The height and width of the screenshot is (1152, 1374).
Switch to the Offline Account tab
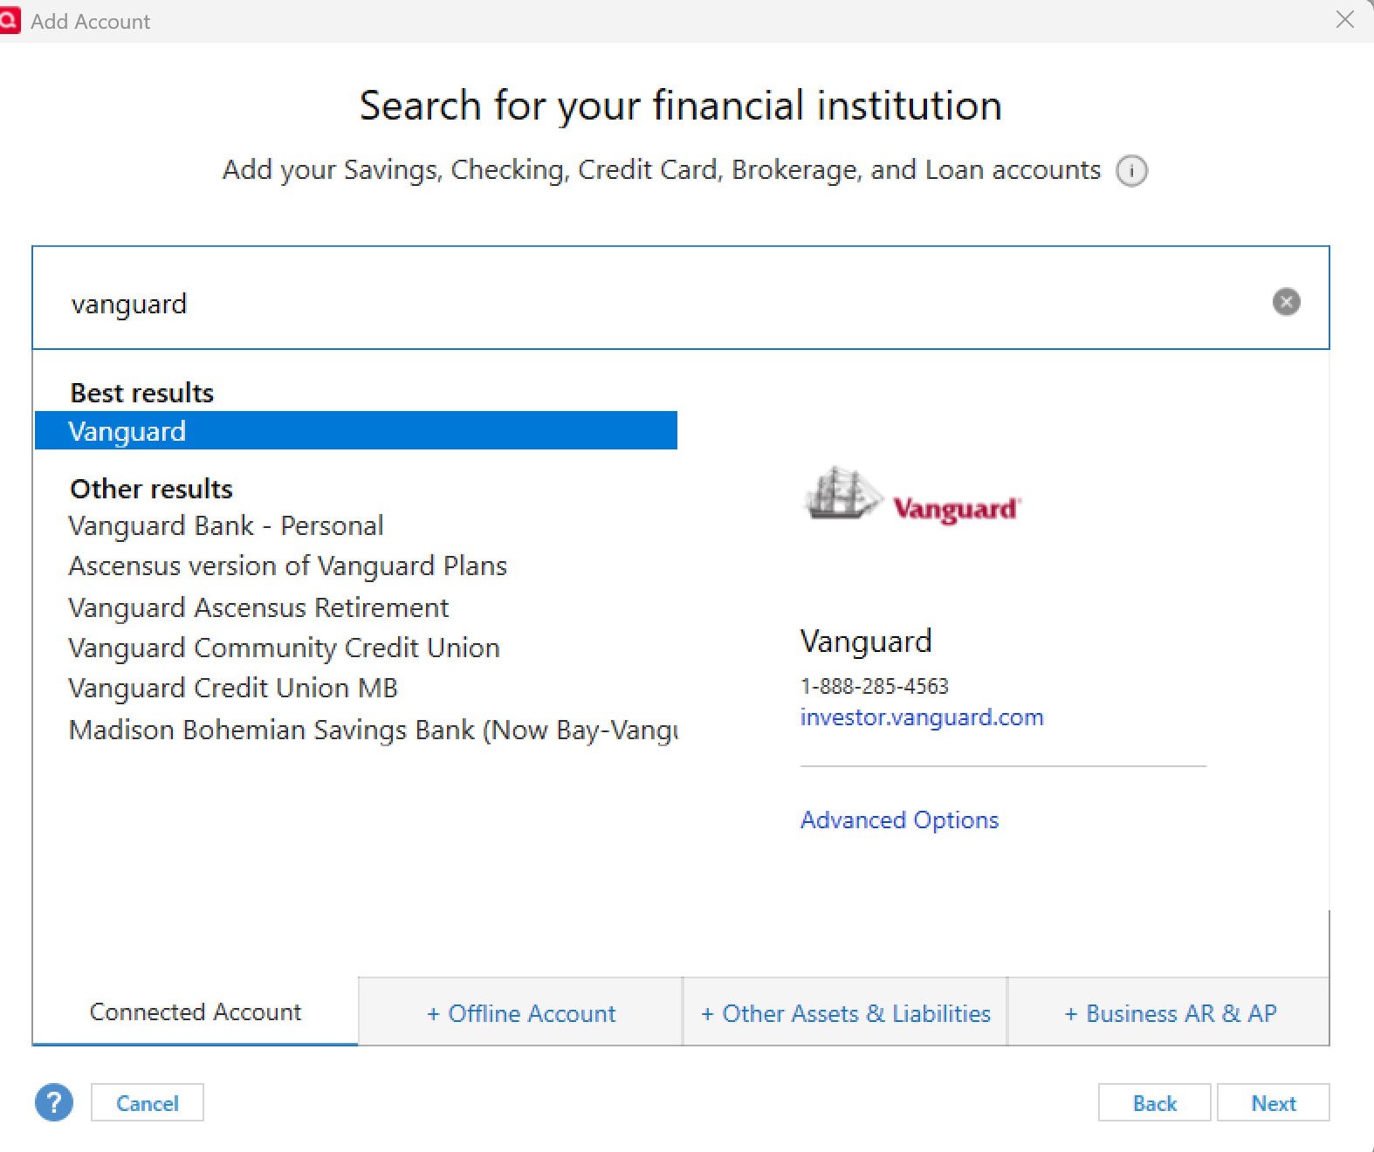521,1013
